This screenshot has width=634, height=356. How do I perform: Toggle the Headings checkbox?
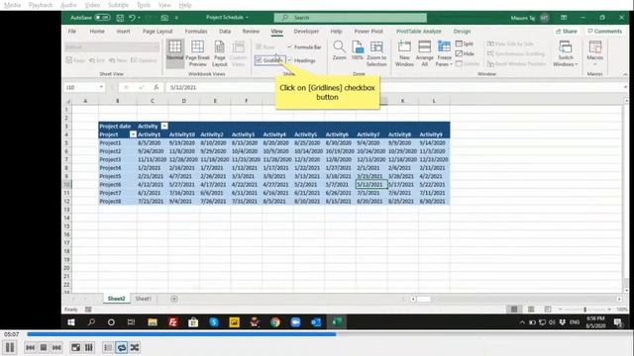(289, 60)
